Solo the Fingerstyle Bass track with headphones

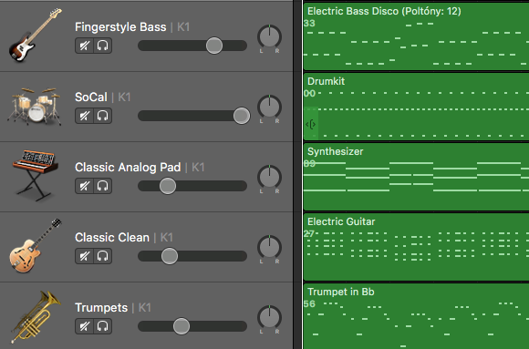tap(102, 46)
